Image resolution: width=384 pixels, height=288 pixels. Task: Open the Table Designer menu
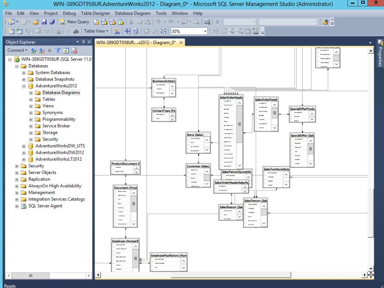(96, 13)
